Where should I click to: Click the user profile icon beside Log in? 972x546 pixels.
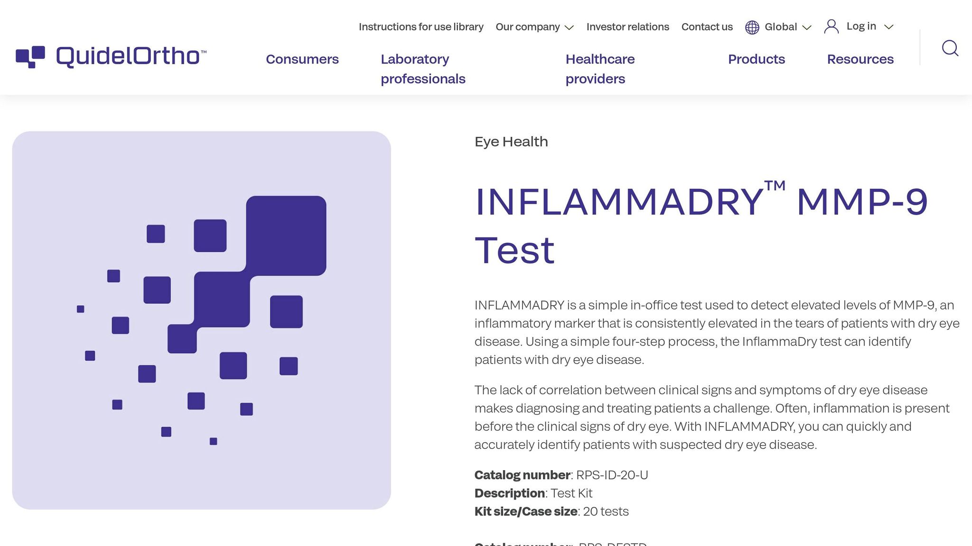[832, 27]
